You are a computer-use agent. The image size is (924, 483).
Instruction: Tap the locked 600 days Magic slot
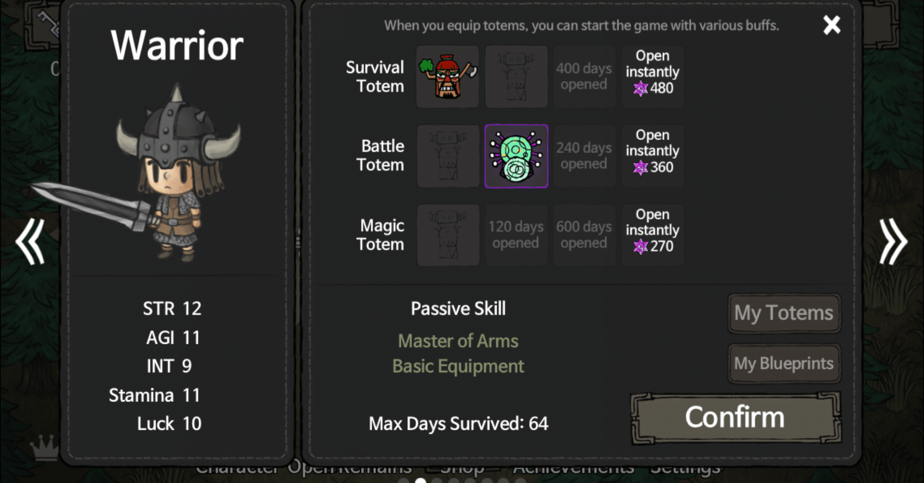pos(584,235)
